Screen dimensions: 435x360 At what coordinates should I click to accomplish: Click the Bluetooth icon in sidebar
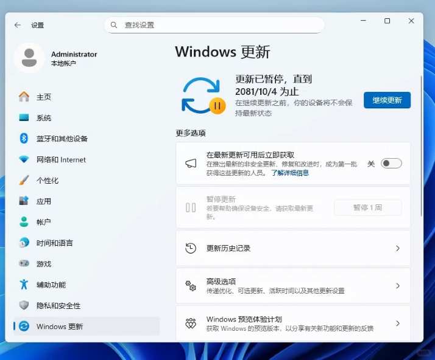click(x=24, y=138)
